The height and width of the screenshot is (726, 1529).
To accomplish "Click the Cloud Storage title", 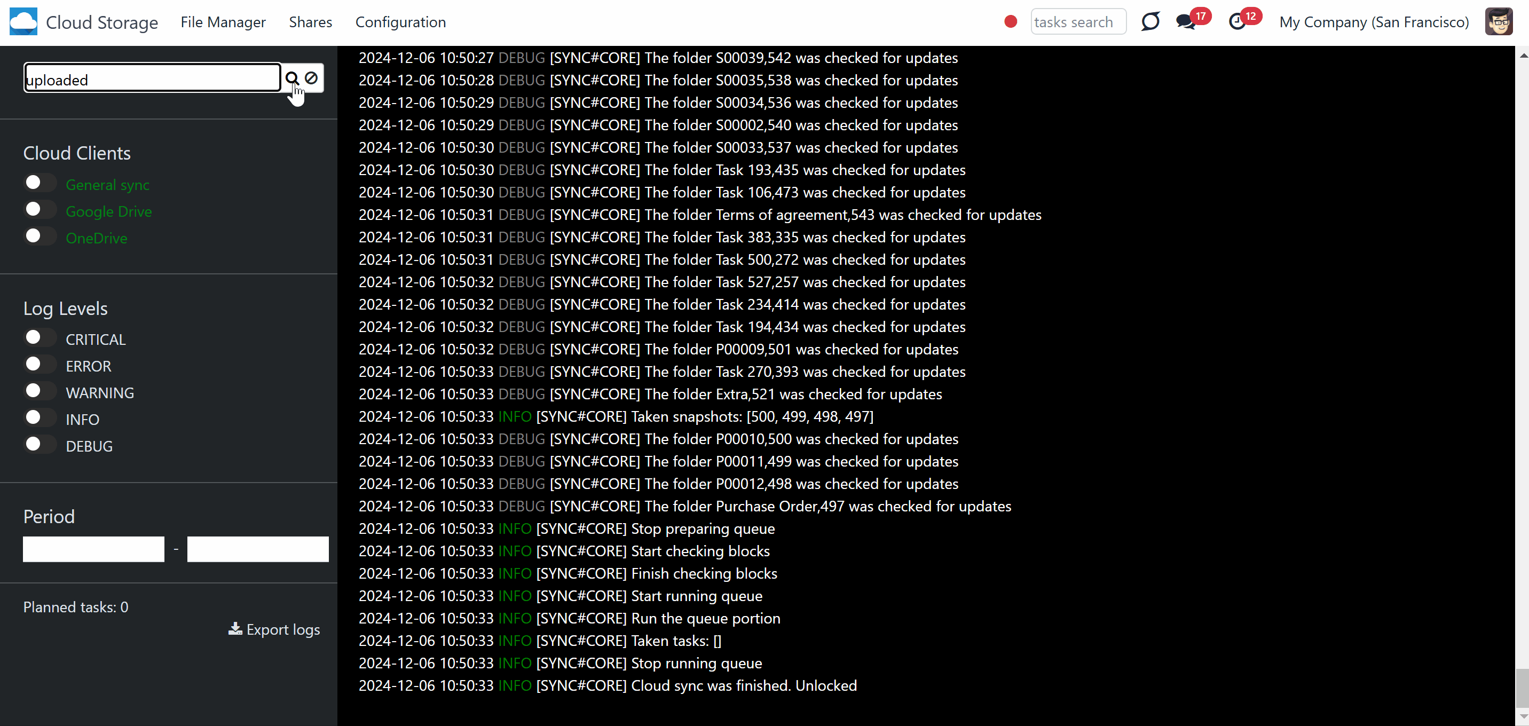I will 102,22.
